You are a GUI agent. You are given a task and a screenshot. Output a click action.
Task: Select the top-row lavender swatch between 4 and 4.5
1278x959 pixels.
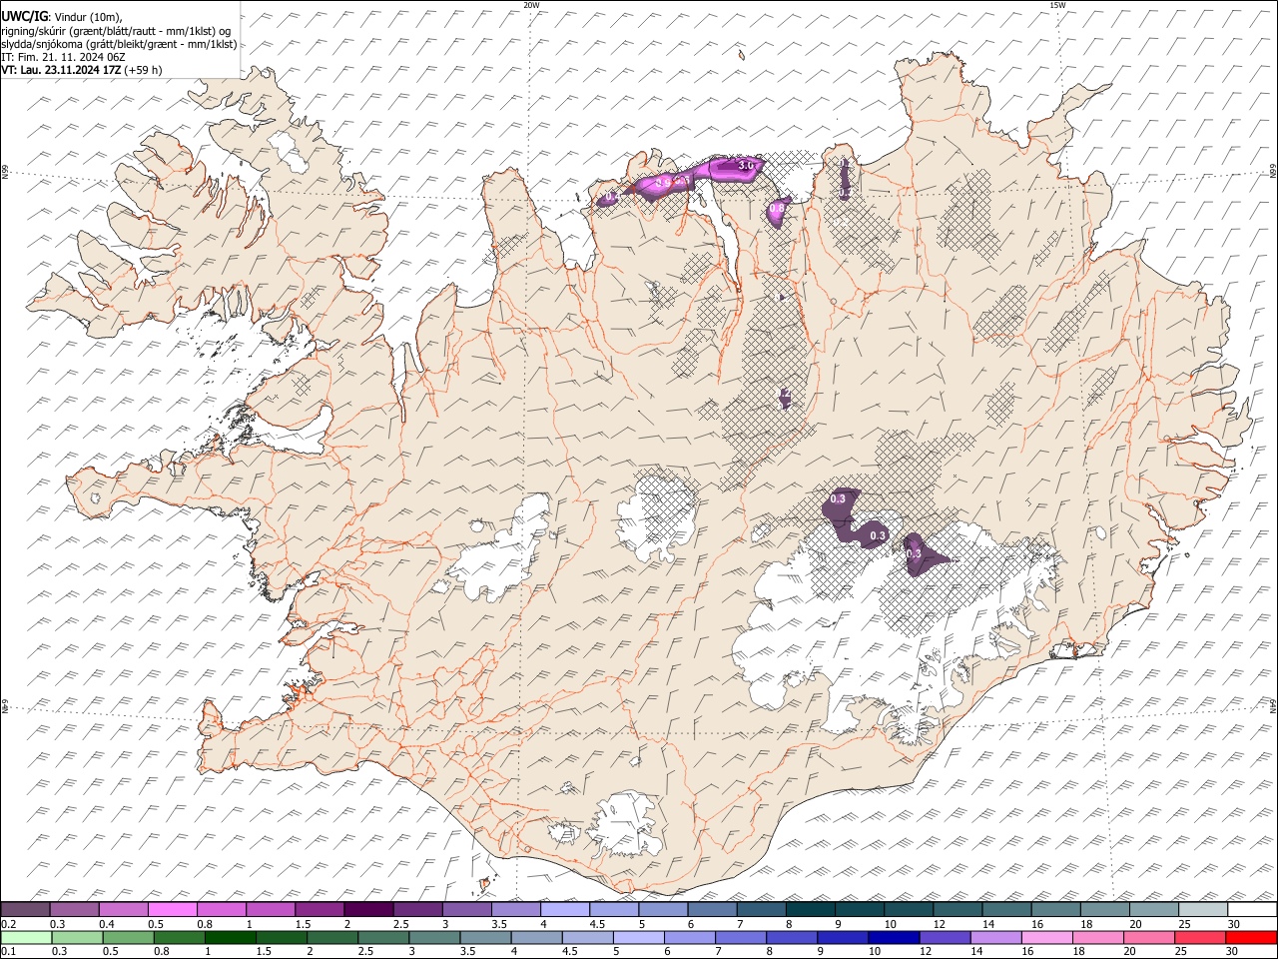pyautogui.click(x=565, y=909)
